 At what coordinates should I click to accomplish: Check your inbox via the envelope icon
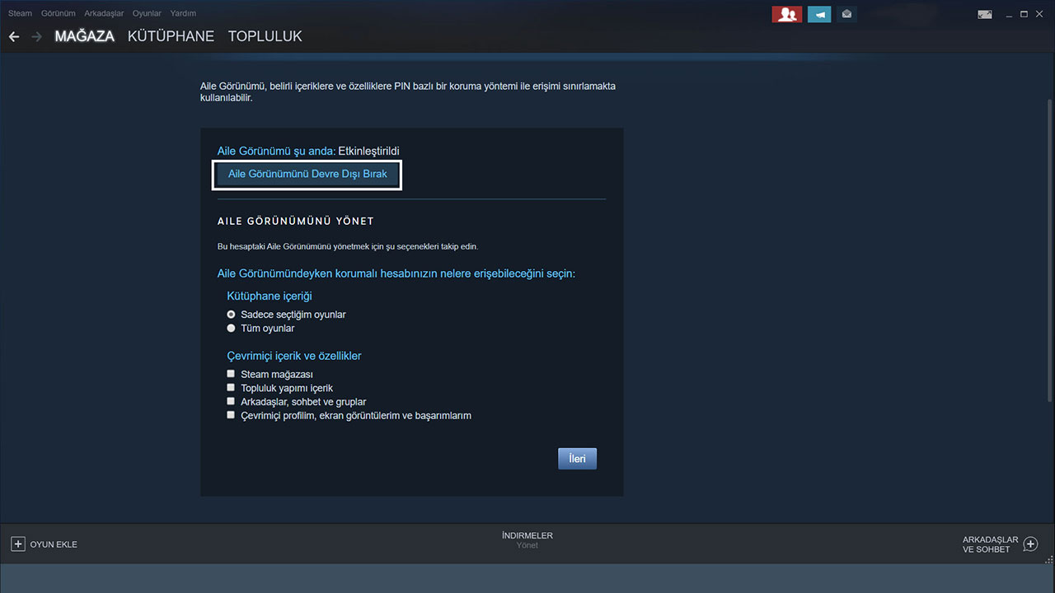846,14
